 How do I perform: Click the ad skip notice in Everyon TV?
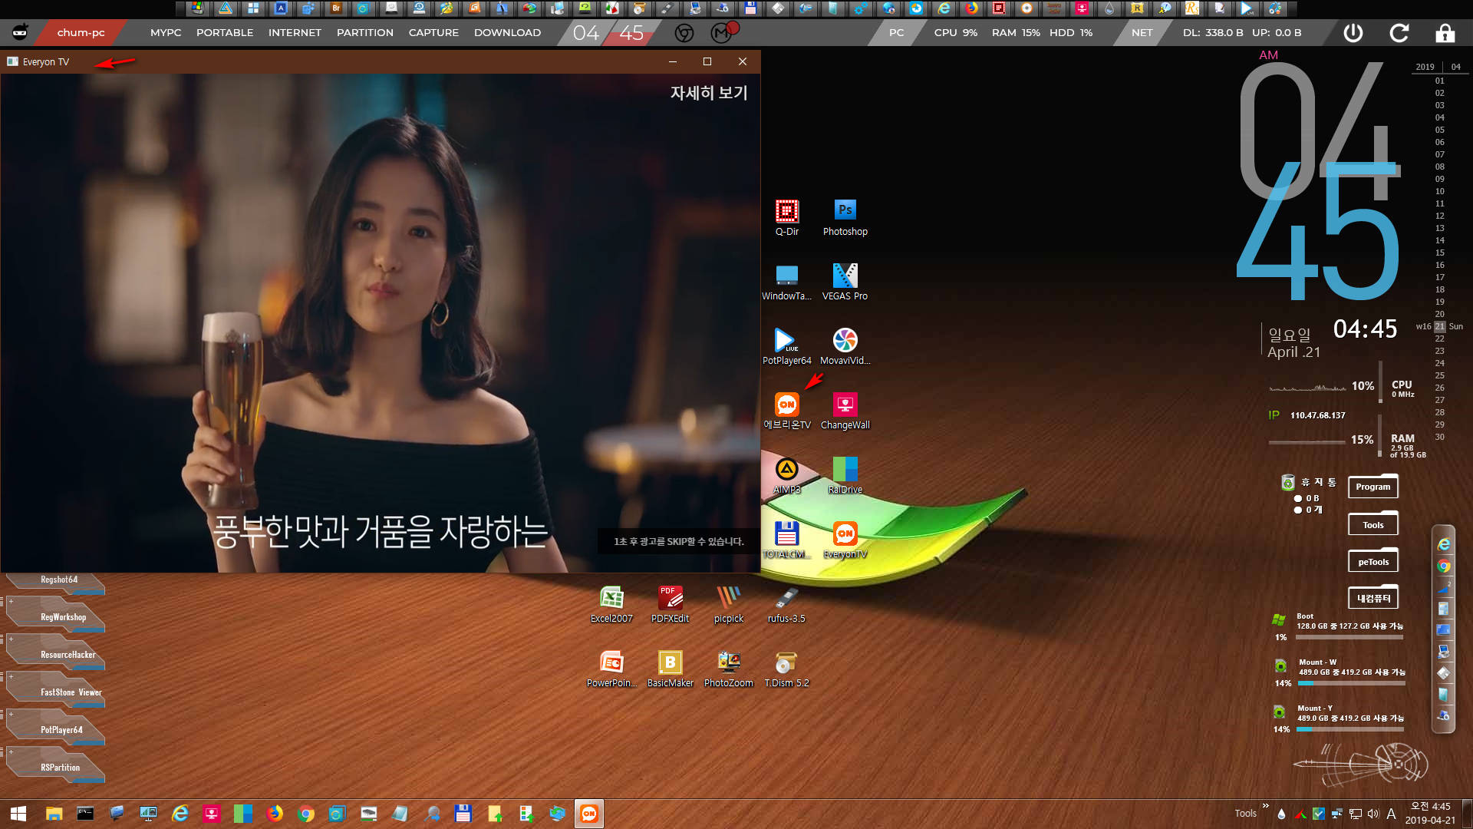(678, 542)
